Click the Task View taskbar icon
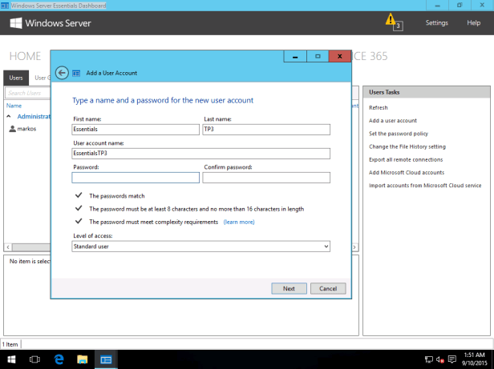Image resolution: width=494 pixels, height=369 pixels. coord(35,360)
